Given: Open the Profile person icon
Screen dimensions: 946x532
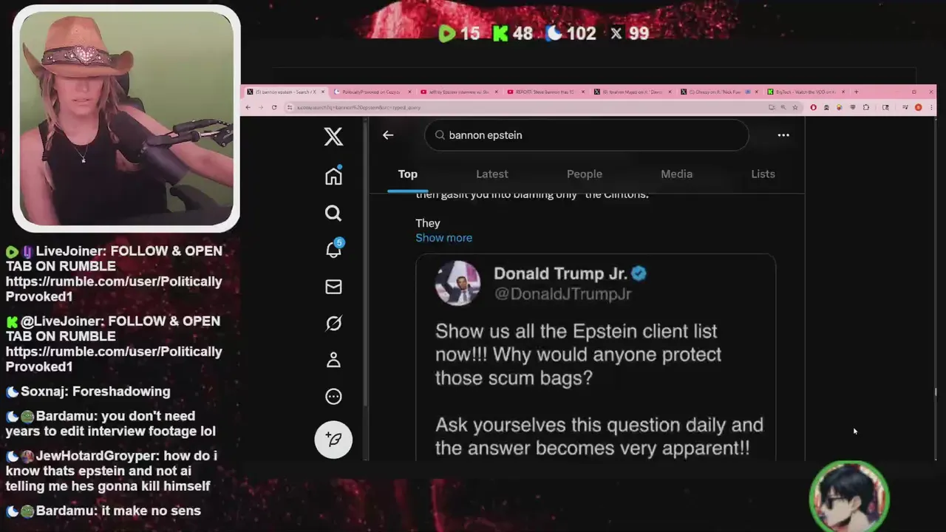Looking at the screenshot, I should click(333, 360).
